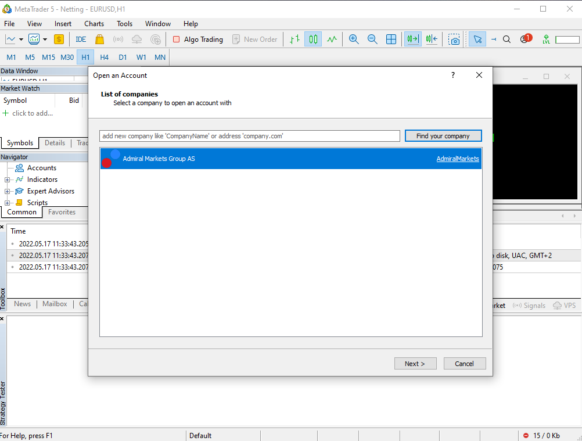Tile windows with the grid icon
Viewport: 582px width, 441px height.
click(391, 39)
